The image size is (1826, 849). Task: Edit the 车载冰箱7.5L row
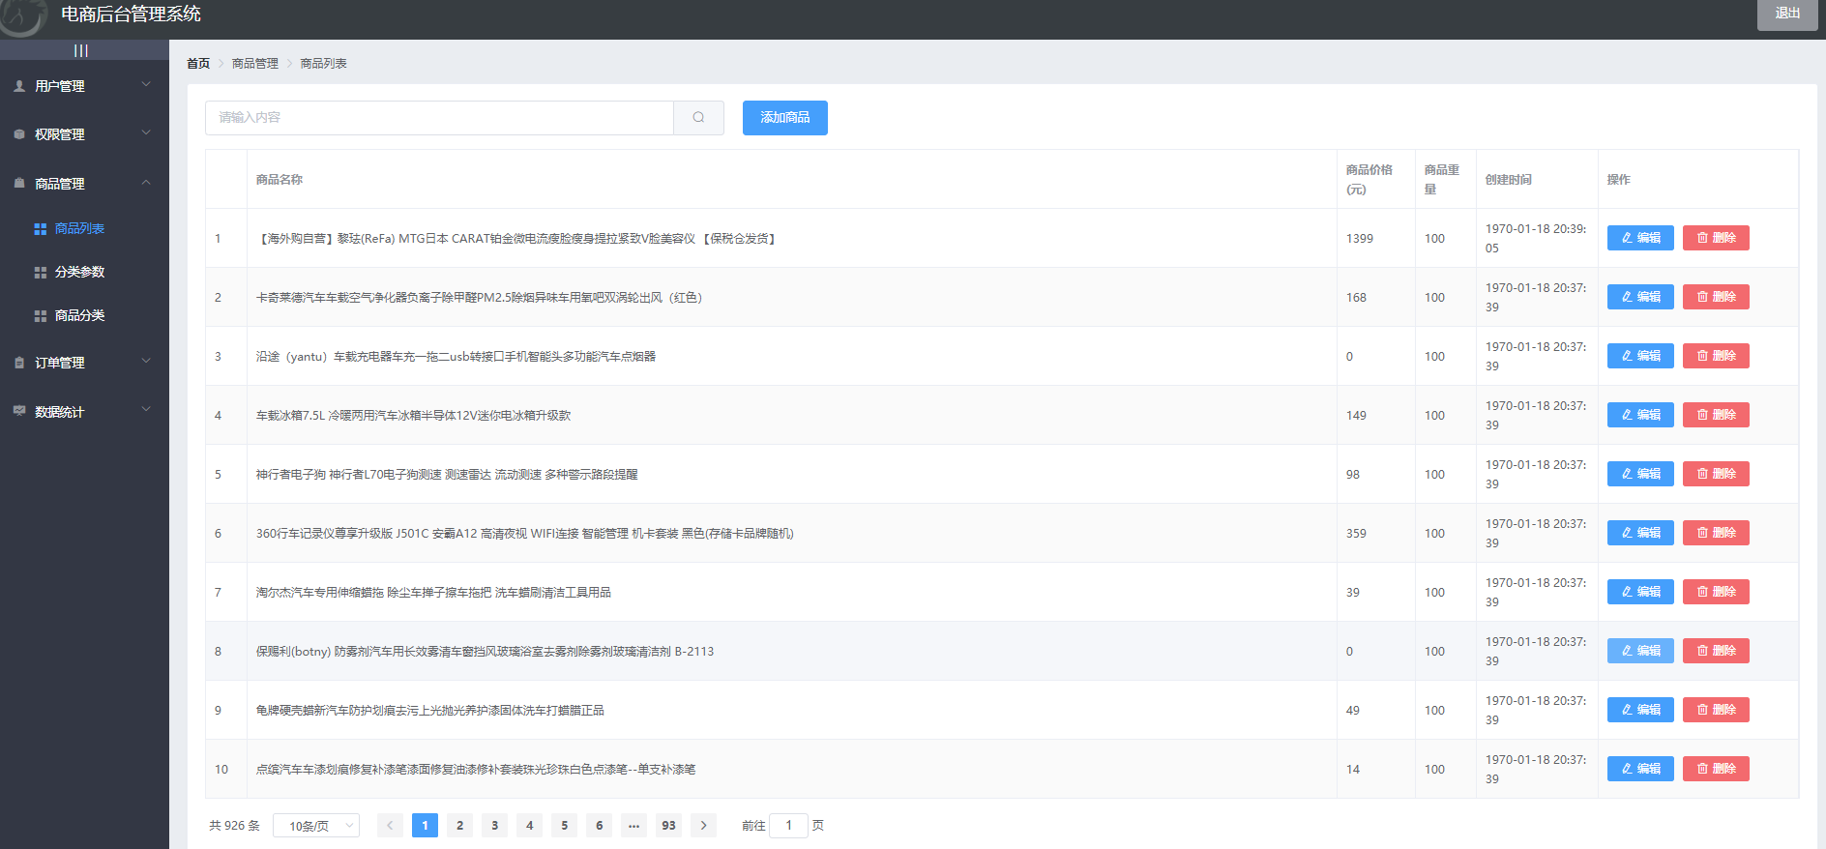pyautogui.click(x=1640, y=415)
